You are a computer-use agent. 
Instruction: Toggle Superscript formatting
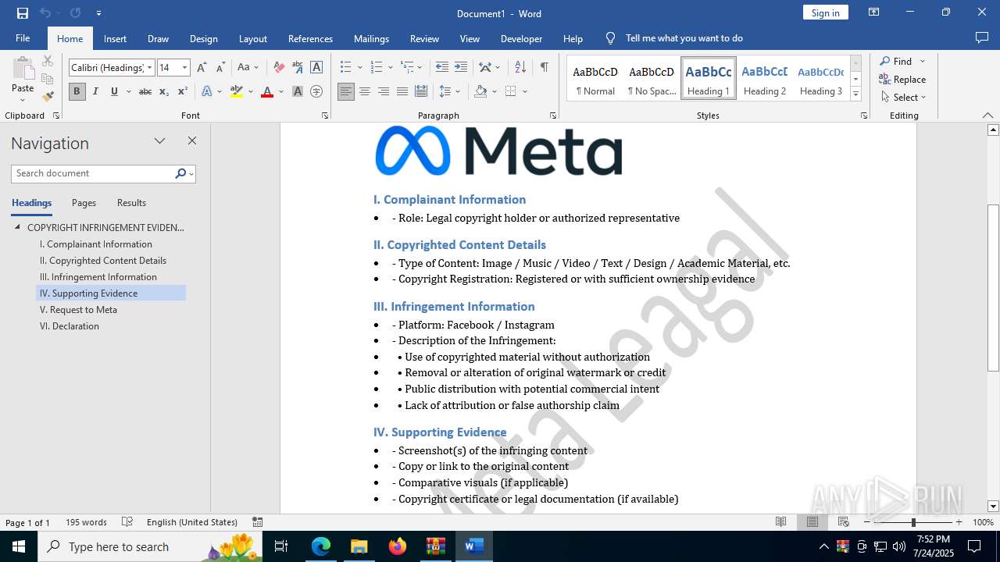(183, 91)
